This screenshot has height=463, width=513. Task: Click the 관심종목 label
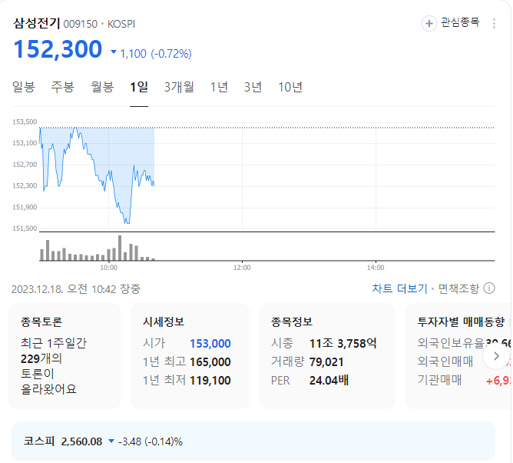tap(460, 22)
